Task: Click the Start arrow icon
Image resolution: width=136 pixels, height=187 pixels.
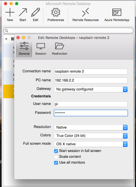Action: (23, 12)
